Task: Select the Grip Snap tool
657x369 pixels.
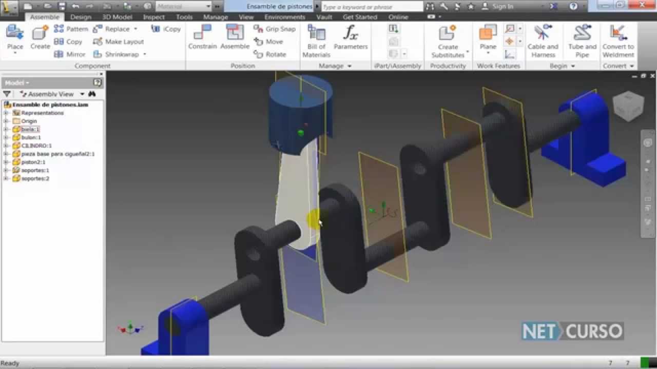Action: pyautogui.click(x=275, y=29)
